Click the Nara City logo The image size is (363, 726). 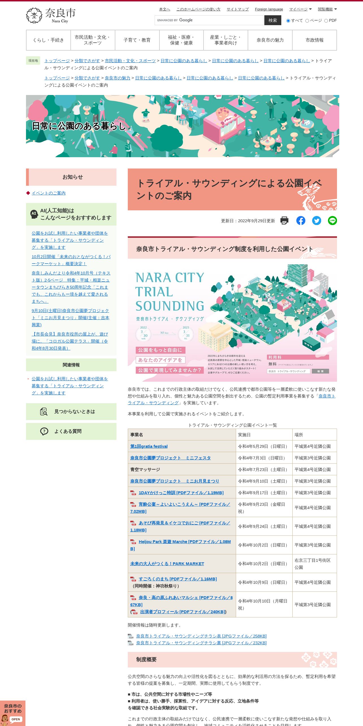[51, 15]
